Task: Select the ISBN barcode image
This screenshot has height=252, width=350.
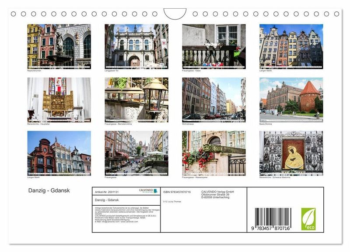Action: tap(273, 219)
